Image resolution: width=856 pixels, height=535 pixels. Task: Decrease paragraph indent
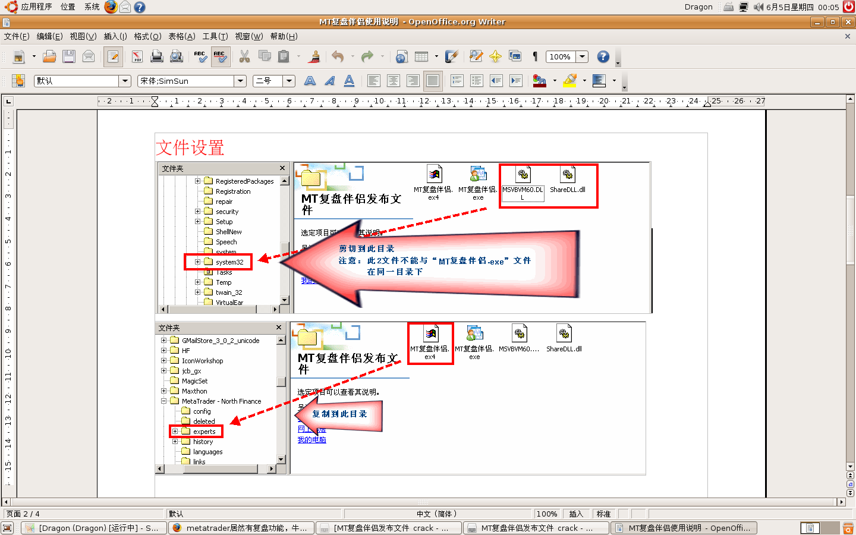[496, 81]
